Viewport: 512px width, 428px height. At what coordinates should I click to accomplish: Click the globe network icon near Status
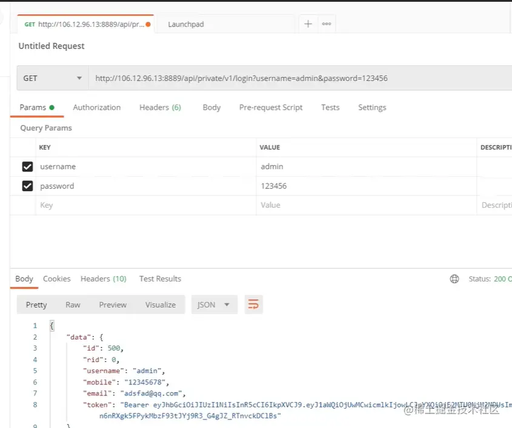[x=454, y=279]
